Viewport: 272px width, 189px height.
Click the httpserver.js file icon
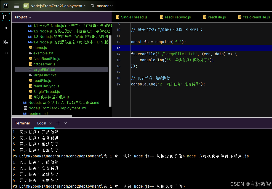(30, 64)
